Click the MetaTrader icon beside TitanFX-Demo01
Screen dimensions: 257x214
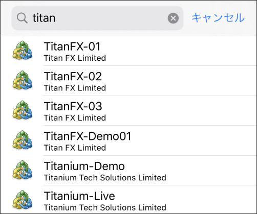click(23, 140)
